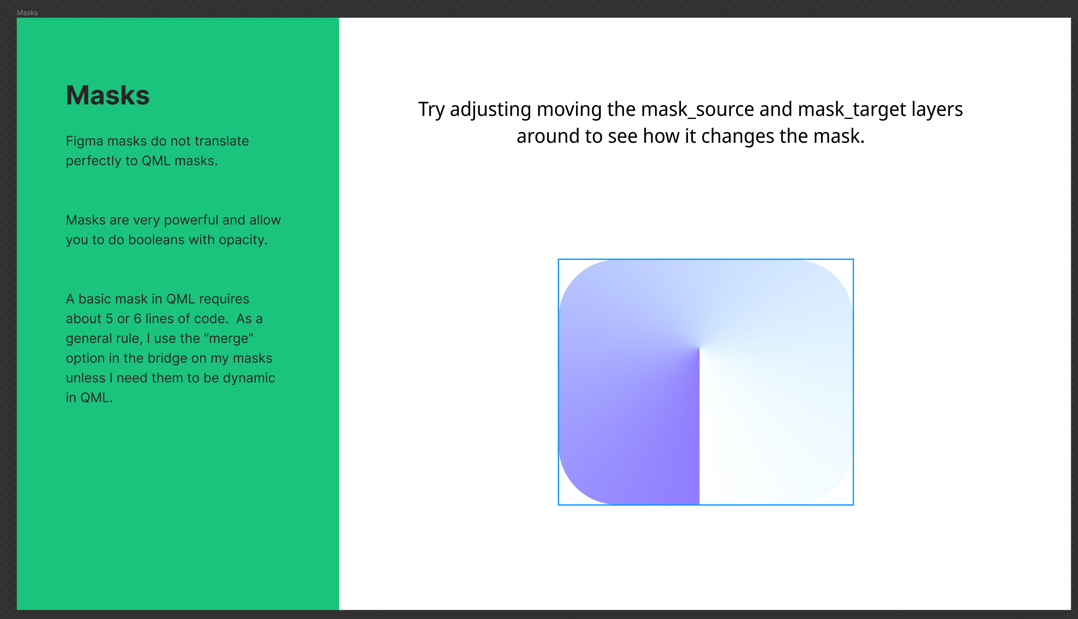1078x619 pixels.
Task: Click the bold Masks heading
Action: (108, 95)
